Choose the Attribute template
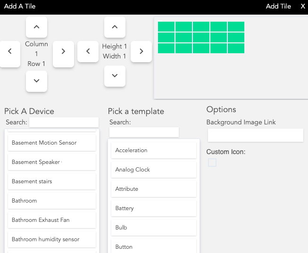This screenshot has height=253, width=308. click(x=154, y=189)
